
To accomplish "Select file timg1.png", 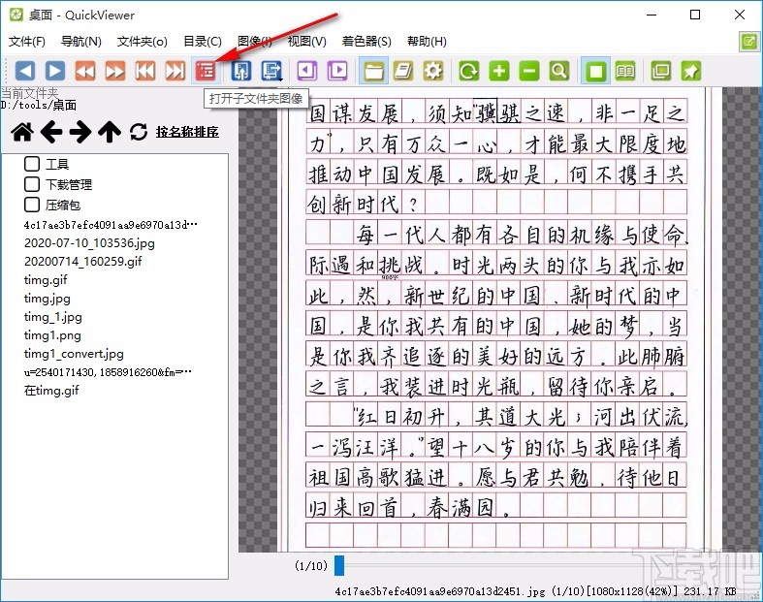I will (52, 335).
